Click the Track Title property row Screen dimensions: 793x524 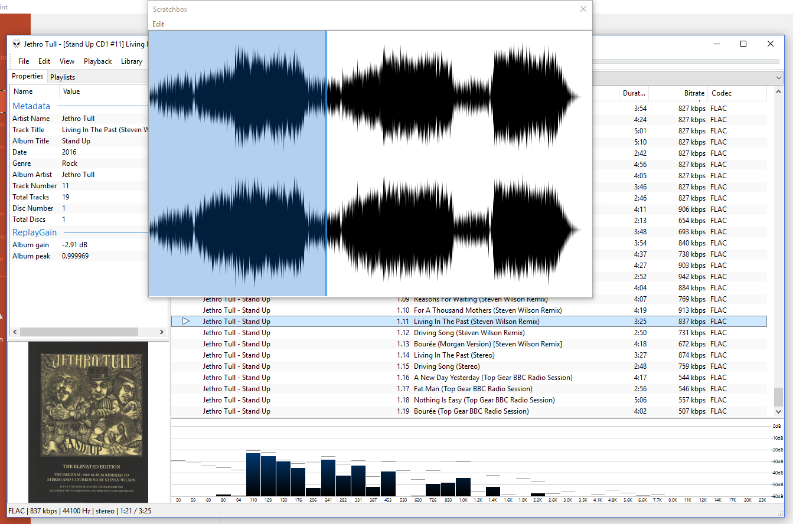click(x=79, y=130)
